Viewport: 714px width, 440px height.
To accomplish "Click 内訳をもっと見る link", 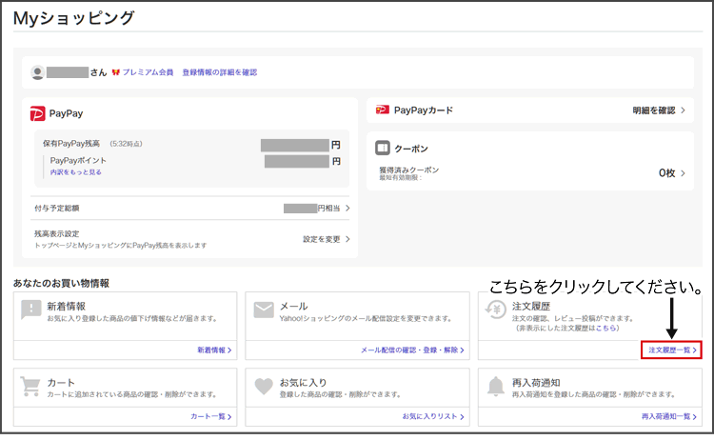I will [x=75, y=172].
